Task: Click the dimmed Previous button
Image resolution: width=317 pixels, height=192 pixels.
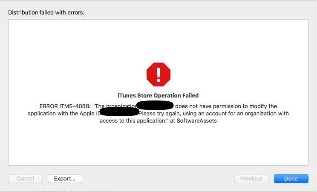Action: pos(251,179)
